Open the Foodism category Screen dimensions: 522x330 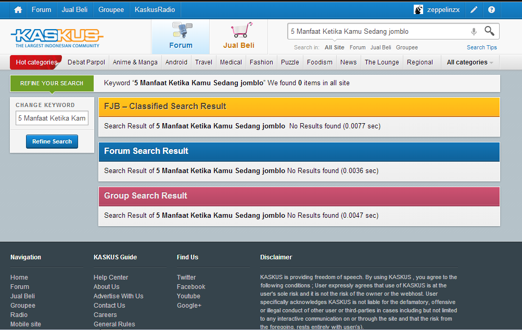pyautogui.click(x=320, y=62)
